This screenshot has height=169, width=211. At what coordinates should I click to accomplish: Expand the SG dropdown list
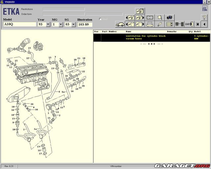click(73, 24)
